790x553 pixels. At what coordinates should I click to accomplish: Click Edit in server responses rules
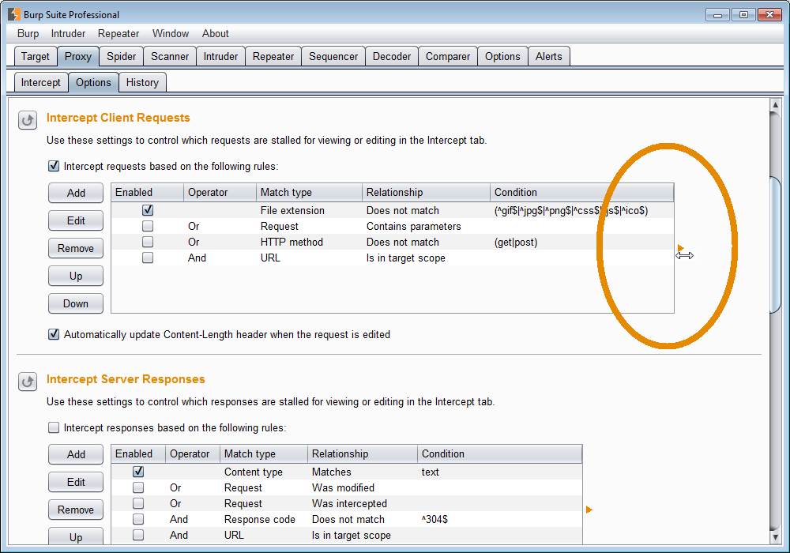[76, 482]
